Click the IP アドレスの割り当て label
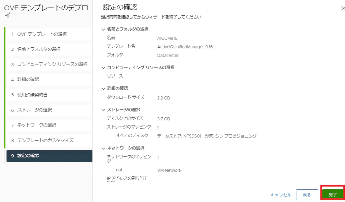The image size is (345, 202). tap(127, 178)
